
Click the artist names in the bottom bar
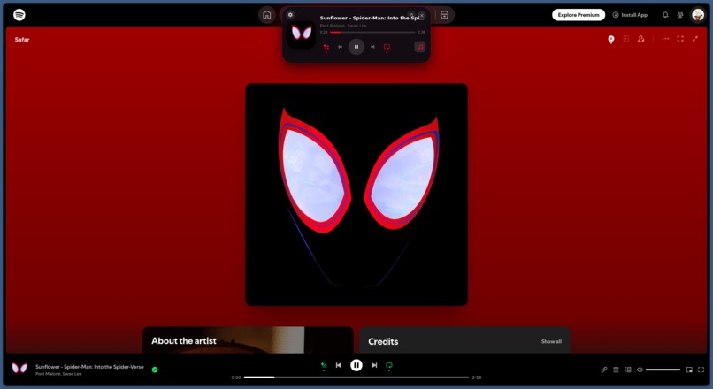(58, 374)
